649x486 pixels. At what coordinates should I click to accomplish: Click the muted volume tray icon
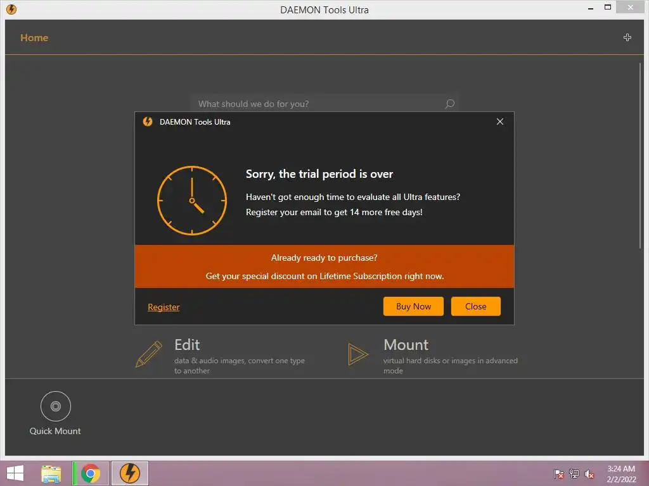click(x=589, y=474)
